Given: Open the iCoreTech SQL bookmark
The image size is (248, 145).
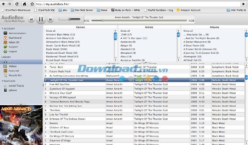Looking at the screenshot, I should tap(45, 10).
